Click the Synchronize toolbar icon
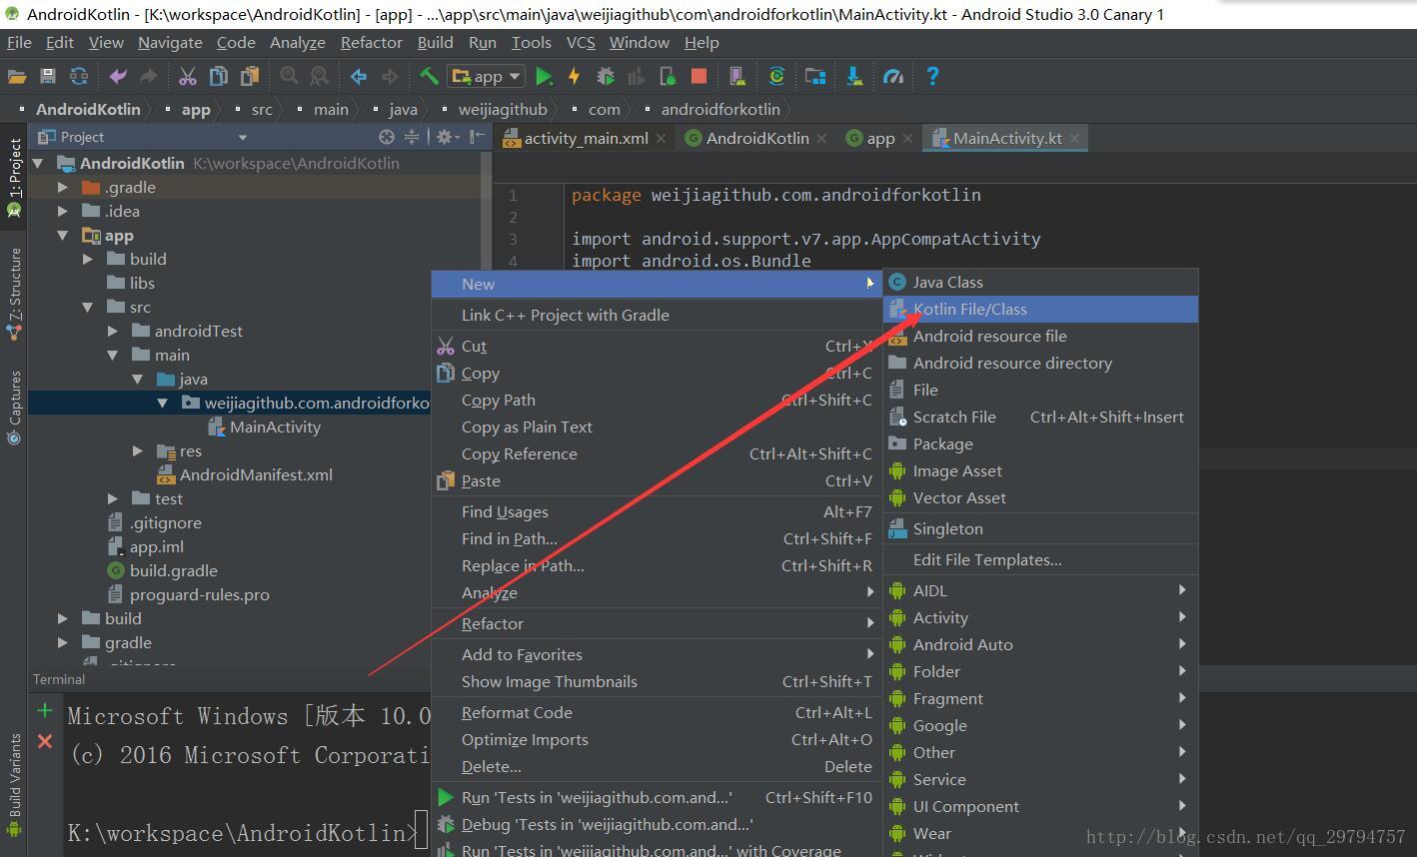The image size is (1417, 857). point(78,76)
